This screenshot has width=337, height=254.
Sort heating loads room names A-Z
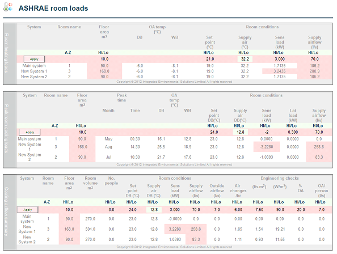coord(68,53)
